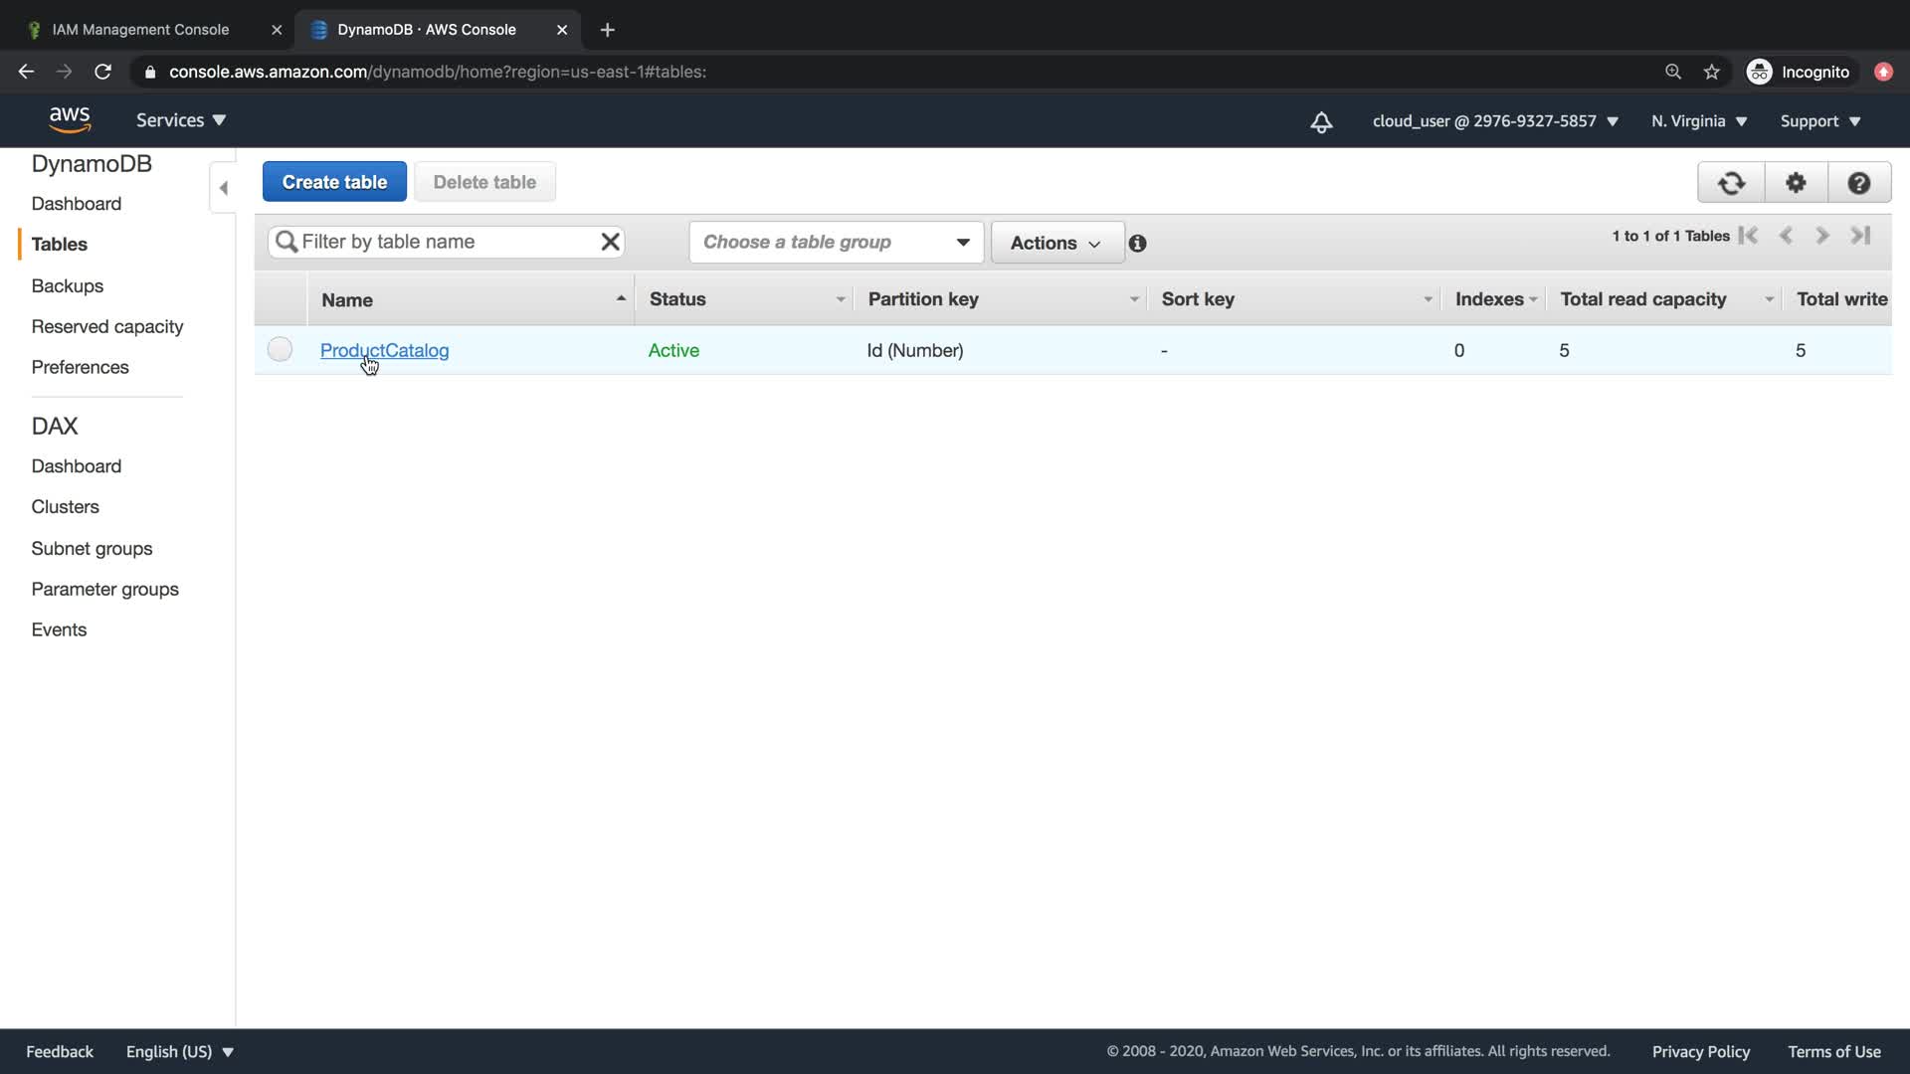Open the AWS notifications bell
Screen dimensions: 1910x1074
pos(1321,121)
